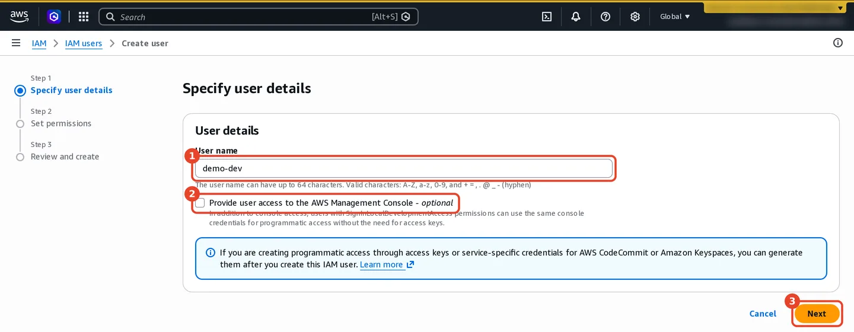Click the User details panel title
The height and width of the screenshot is (332, 854).
coord(227,130)
